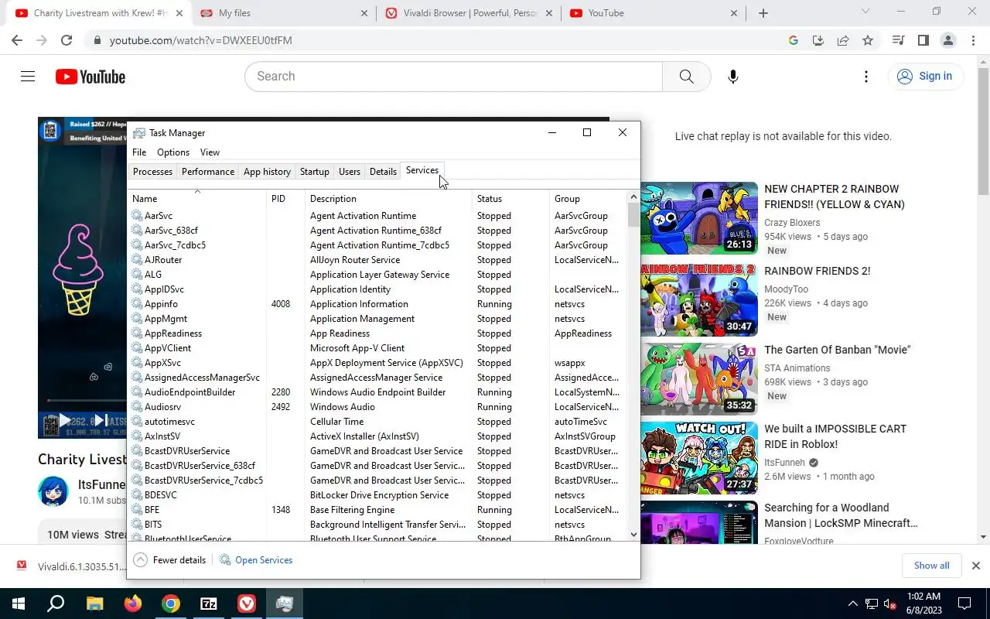The width and height of the screenshot is (990, 619).
Task: Open the IMPOSSIBLE CART RIDE thumbnail
Action: click(698, 458)
